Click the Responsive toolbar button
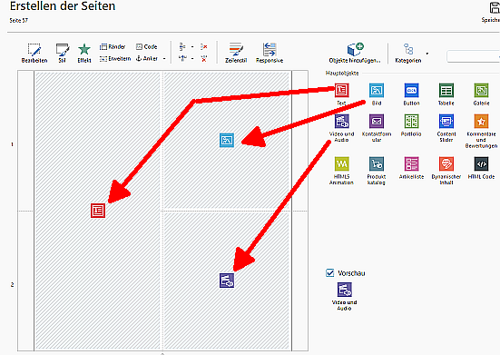 tap(270, 53)
